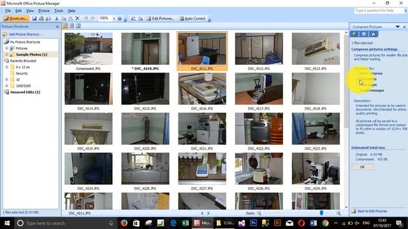Open the File menu
The image size is (408, 229).
coord(8,11)
